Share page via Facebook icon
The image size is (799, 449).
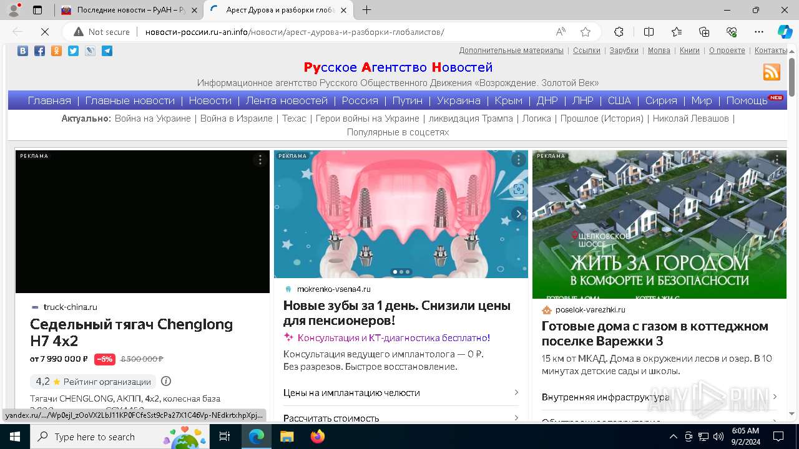pyautogui.click(x=39, y=51)
